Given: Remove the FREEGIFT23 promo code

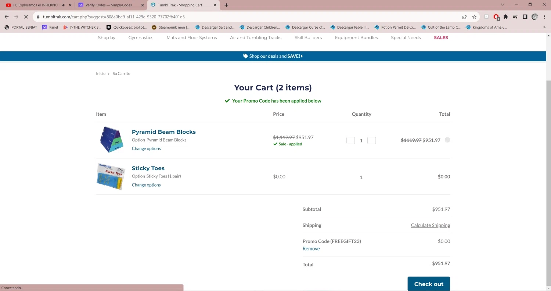Looking at the screenshot, I should 311,249.
